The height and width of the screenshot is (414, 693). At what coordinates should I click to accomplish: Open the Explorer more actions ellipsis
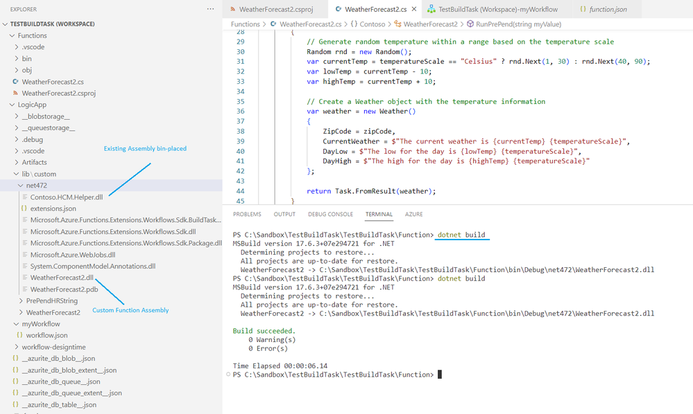click(210, 9)
